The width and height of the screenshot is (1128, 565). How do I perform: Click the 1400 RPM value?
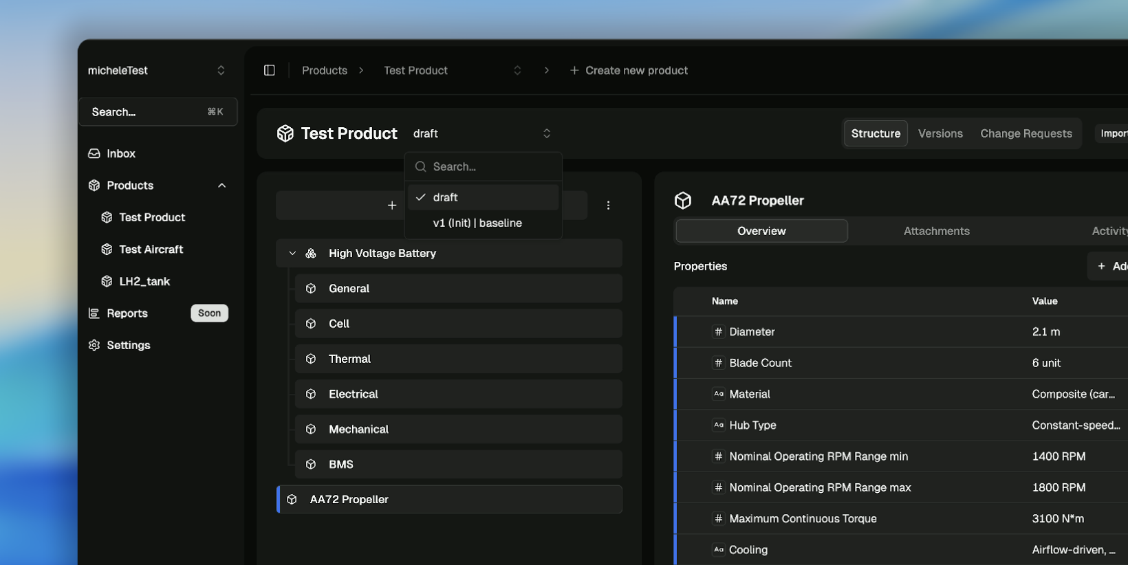click(1059, 456)
